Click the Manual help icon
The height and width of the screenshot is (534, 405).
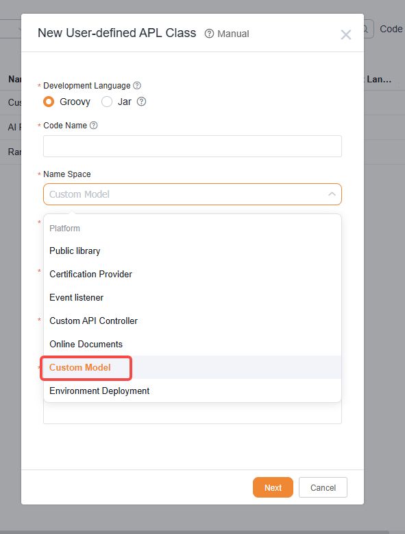[x=209, y=34]
